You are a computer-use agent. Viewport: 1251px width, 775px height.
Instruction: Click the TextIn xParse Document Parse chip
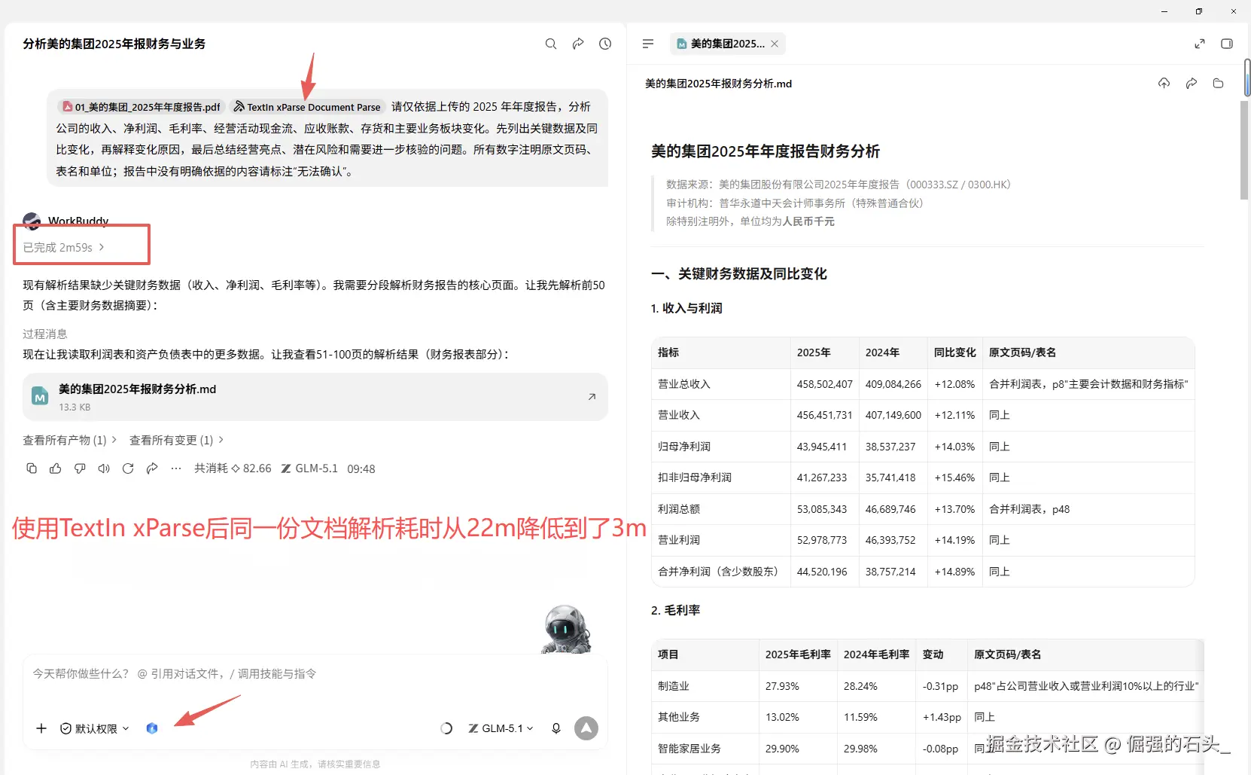coord(307,107)
